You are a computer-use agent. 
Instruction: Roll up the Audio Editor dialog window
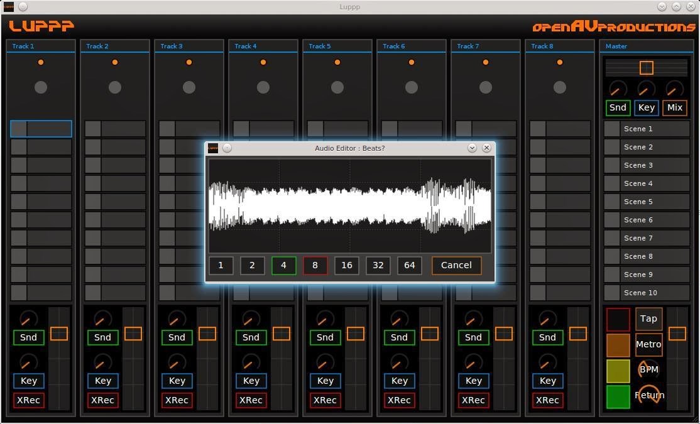pyautogui.click(x=472, y=148)
